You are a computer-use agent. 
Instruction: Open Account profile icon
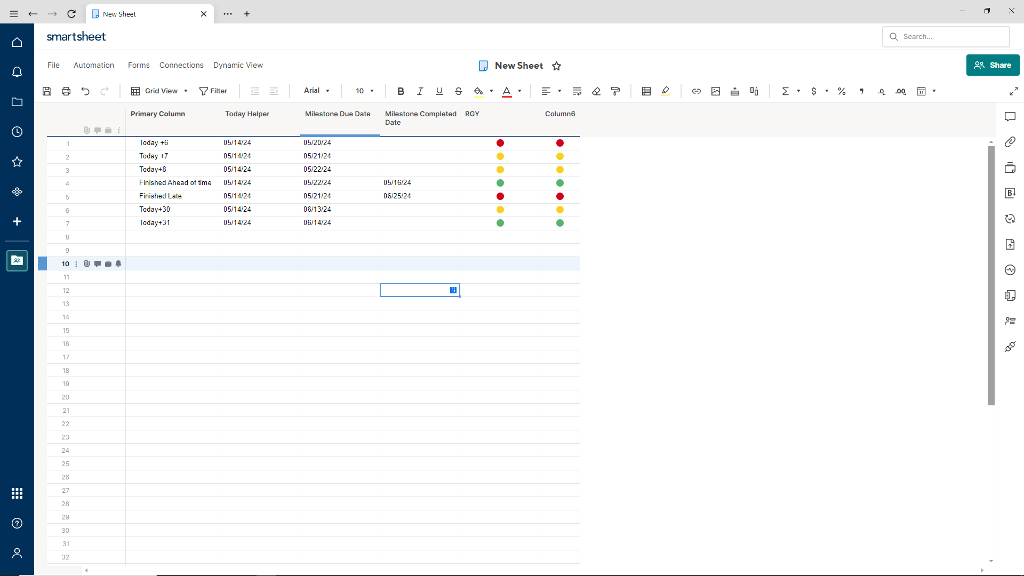click(x=17, y=553)
